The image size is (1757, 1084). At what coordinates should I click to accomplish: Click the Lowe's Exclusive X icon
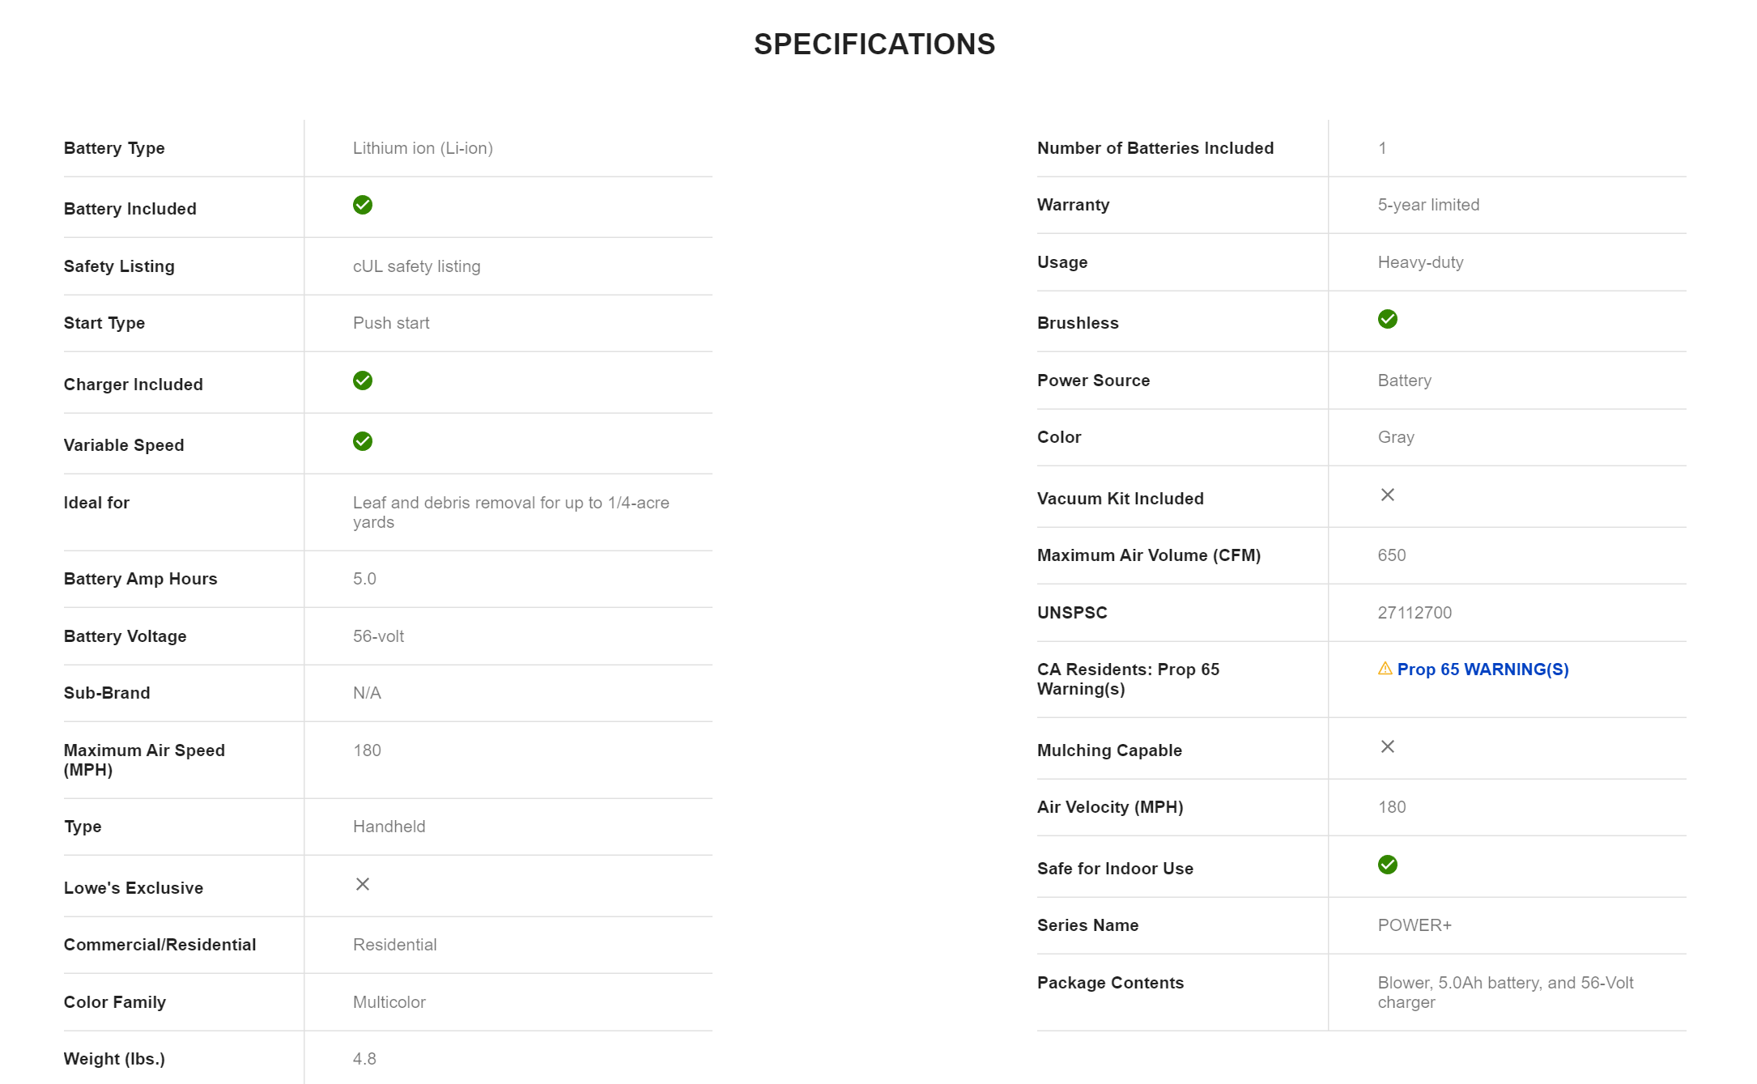pyautogui.click(x=363, y=884)
